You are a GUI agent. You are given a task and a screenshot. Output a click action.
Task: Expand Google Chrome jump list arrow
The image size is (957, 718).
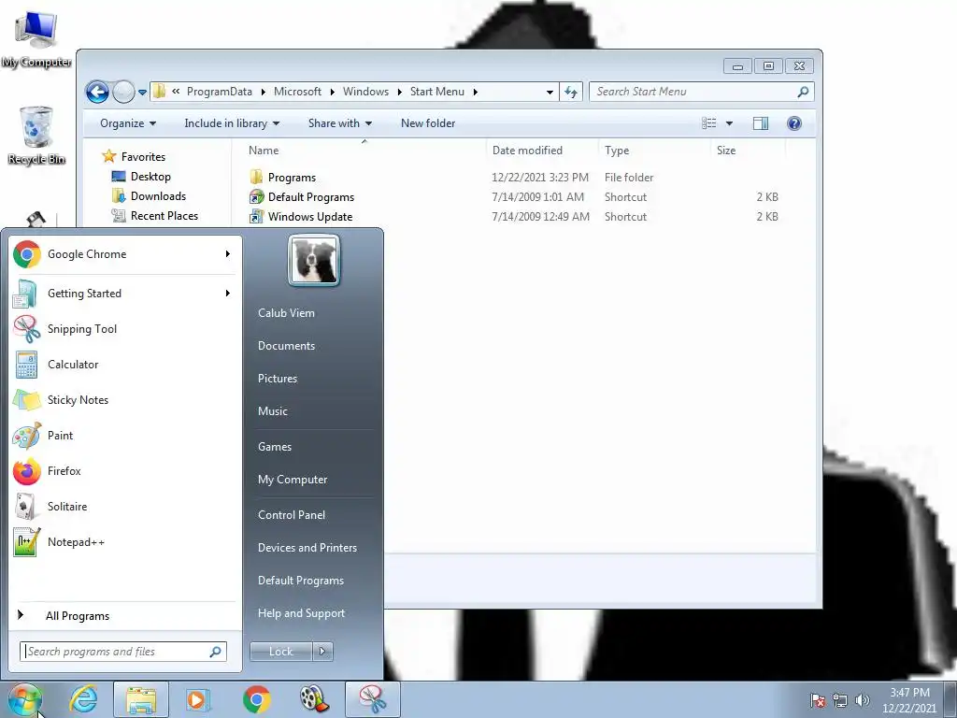228,254
